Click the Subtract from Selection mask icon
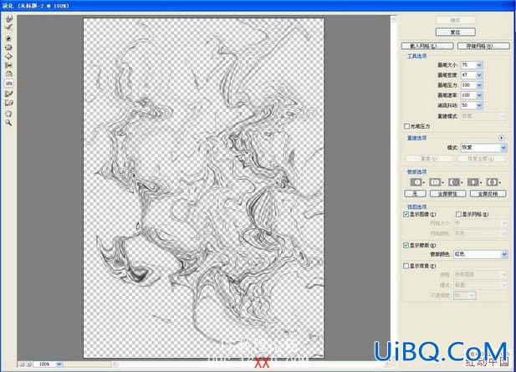Viewport: 516px width, 372px height. point(454,182)
